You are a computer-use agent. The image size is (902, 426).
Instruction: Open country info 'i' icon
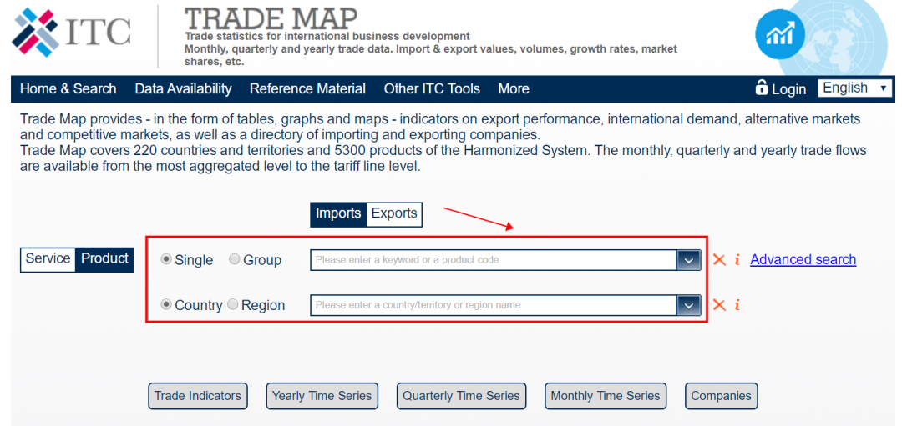point(737,305)
